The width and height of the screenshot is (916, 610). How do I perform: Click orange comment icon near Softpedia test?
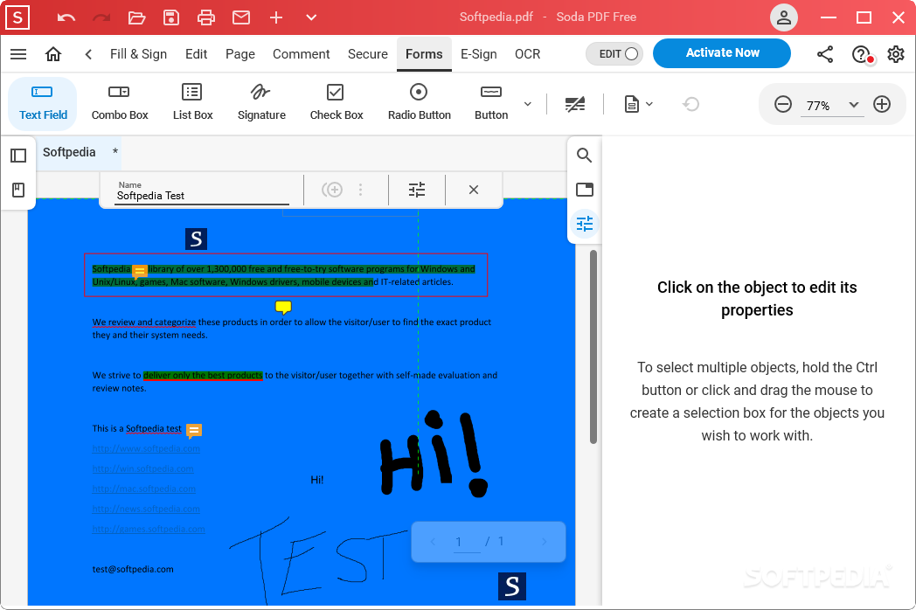[x=194, y=431]
